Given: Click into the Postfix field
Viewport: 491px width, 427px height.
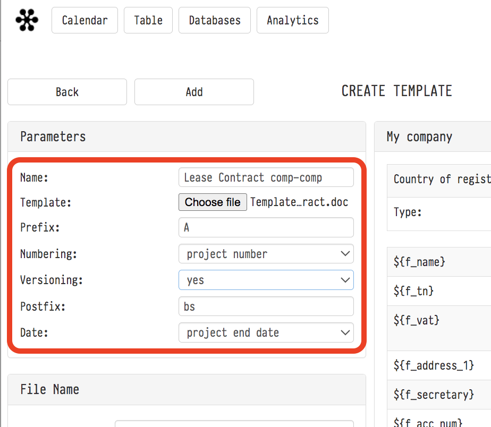Looking at the screenshot, I should 266,306.
